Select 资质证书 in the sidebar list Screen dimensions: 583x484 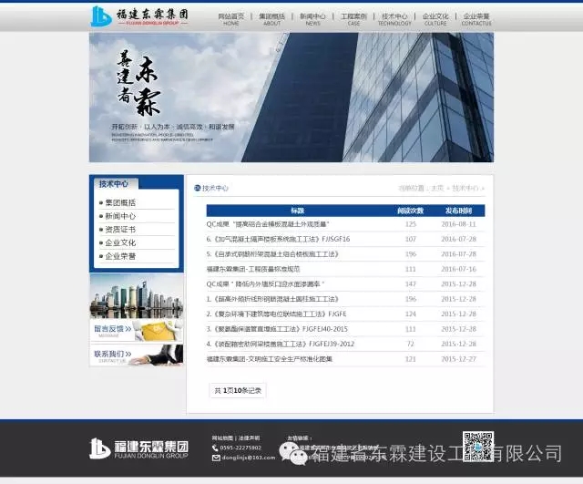(120, 230)
